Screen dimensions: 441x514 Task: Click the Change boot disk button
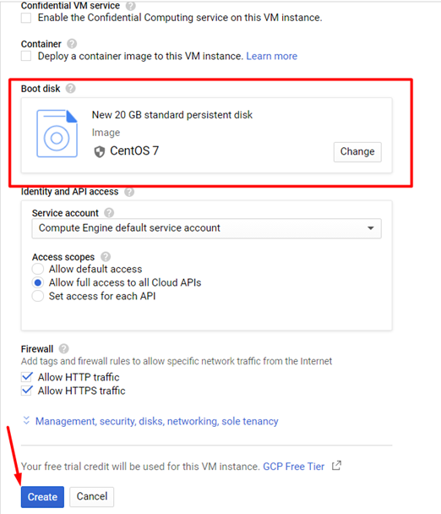tap(357, 152)
